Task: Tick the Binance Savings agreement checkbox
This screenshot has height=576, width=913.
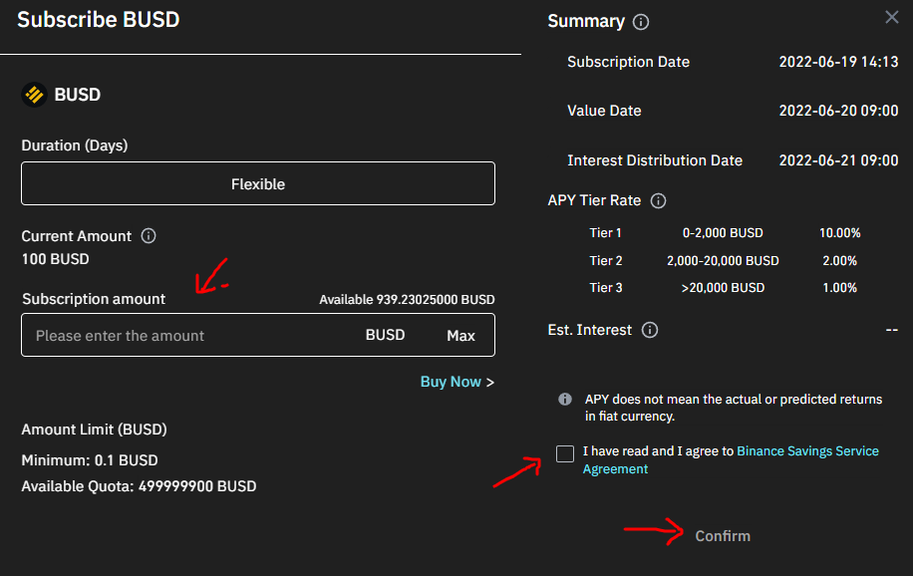Action: pos(565,453)
